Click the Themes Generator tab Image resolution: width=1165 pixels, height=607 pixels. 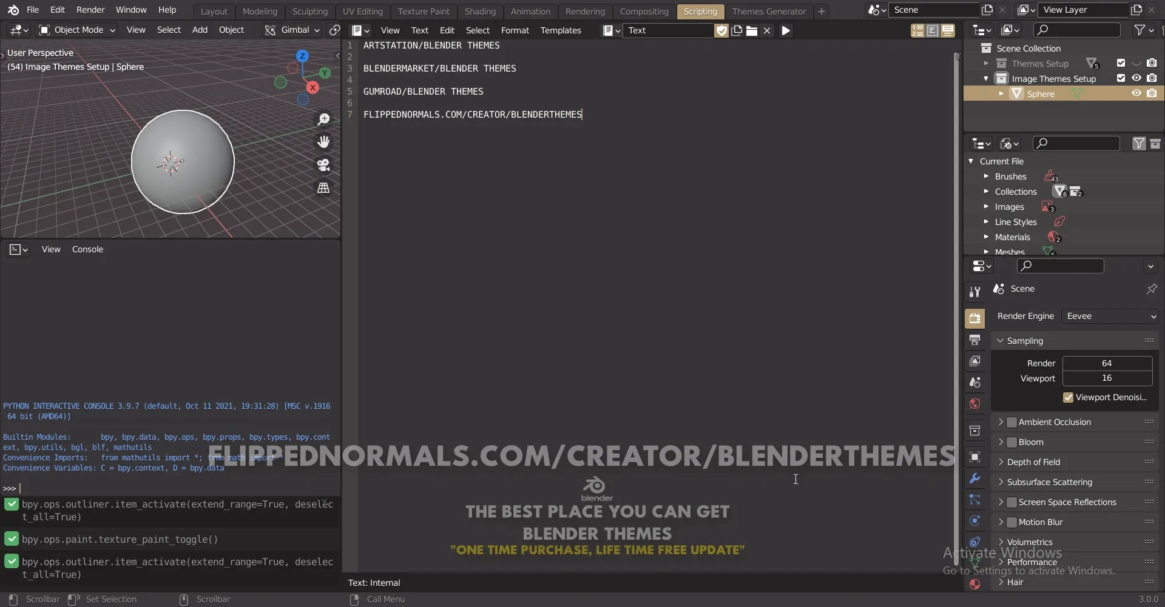[x=769, y=11]
